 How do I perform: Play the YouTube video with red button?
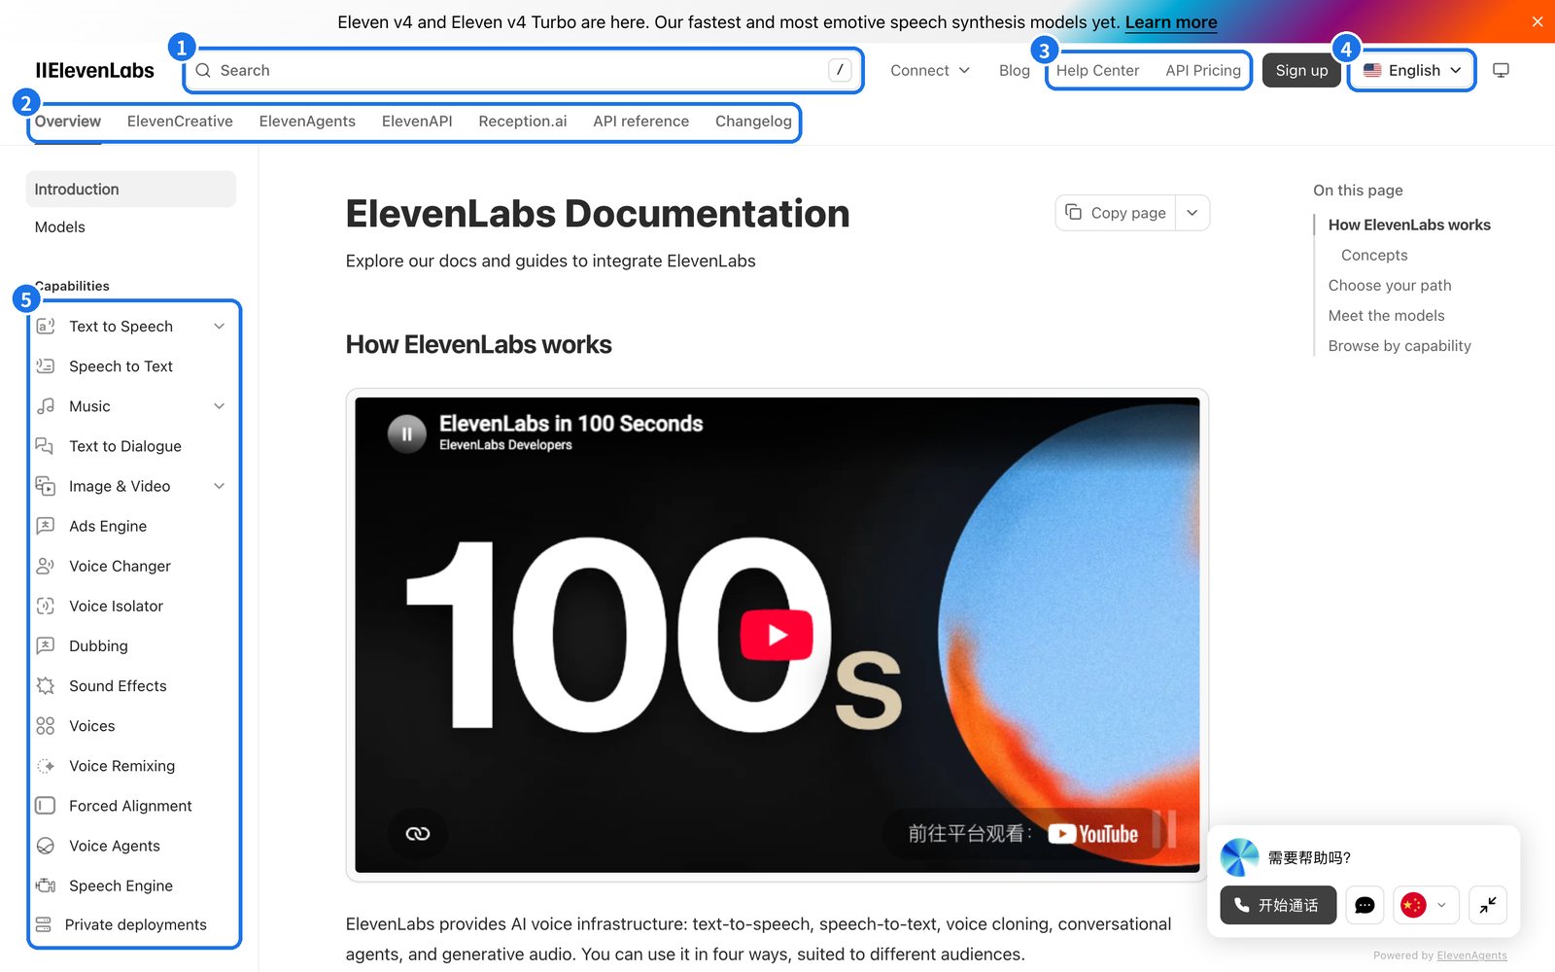click(777, 635)
